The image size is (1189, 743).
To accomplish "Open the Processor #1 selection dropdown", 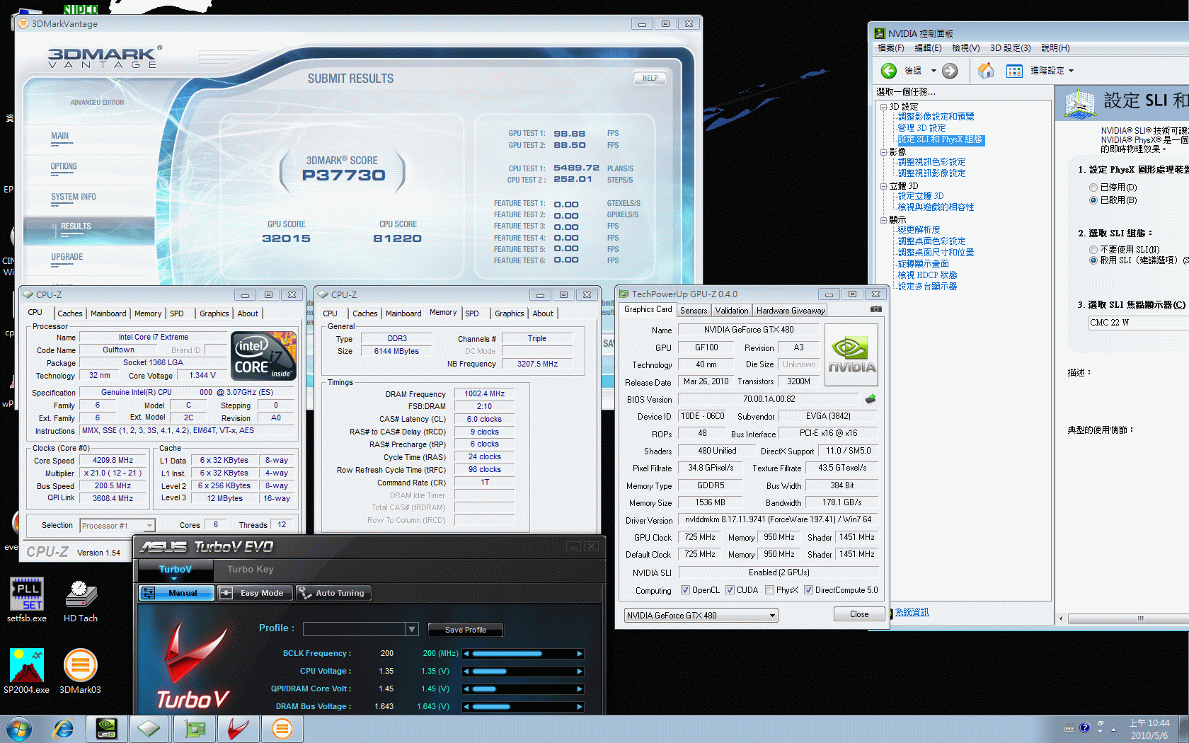I will pyautogui.click(x=117, y=526).
